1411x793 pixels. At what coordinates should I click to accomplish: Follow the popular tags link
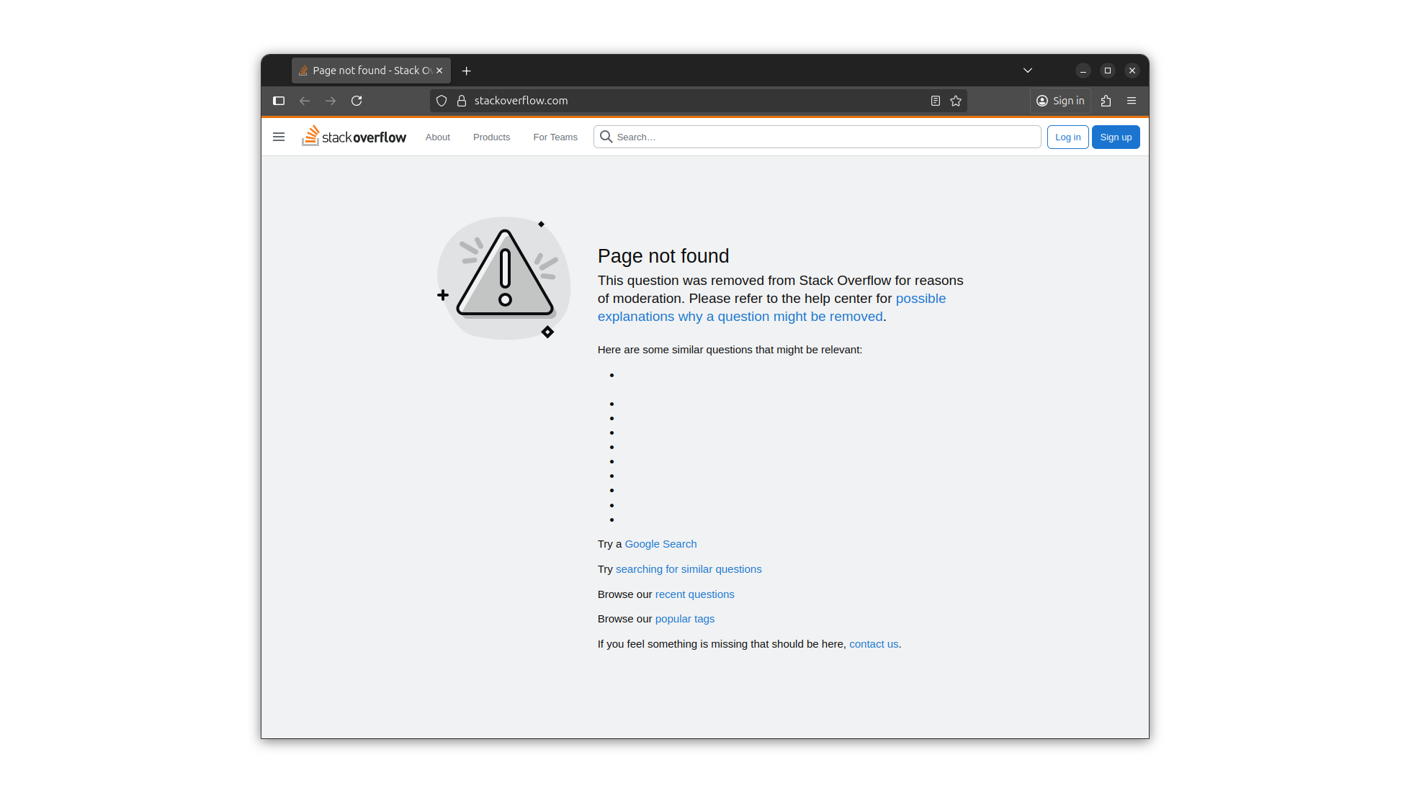point(684,619)
